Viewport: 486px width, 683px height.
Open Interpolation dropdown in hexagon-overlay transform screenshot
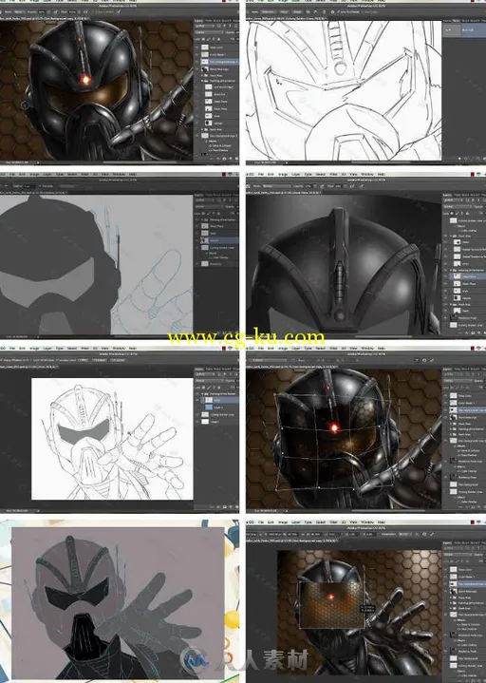[404, 534]
